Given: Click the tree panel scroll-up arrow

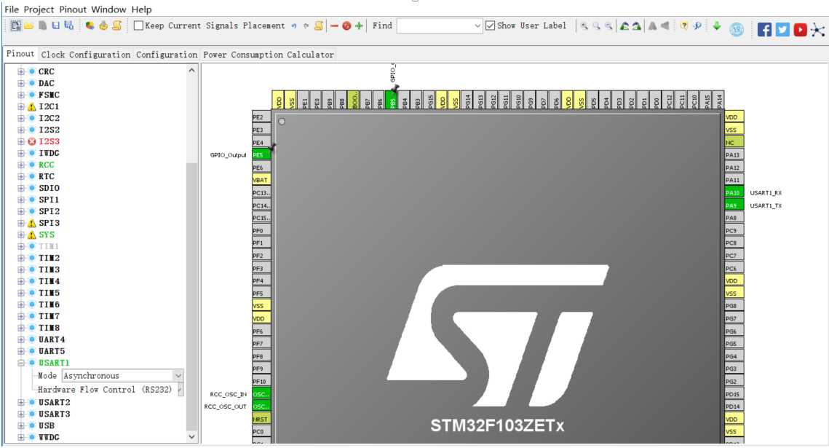Looking at the screenshot, I should [191, 71].
